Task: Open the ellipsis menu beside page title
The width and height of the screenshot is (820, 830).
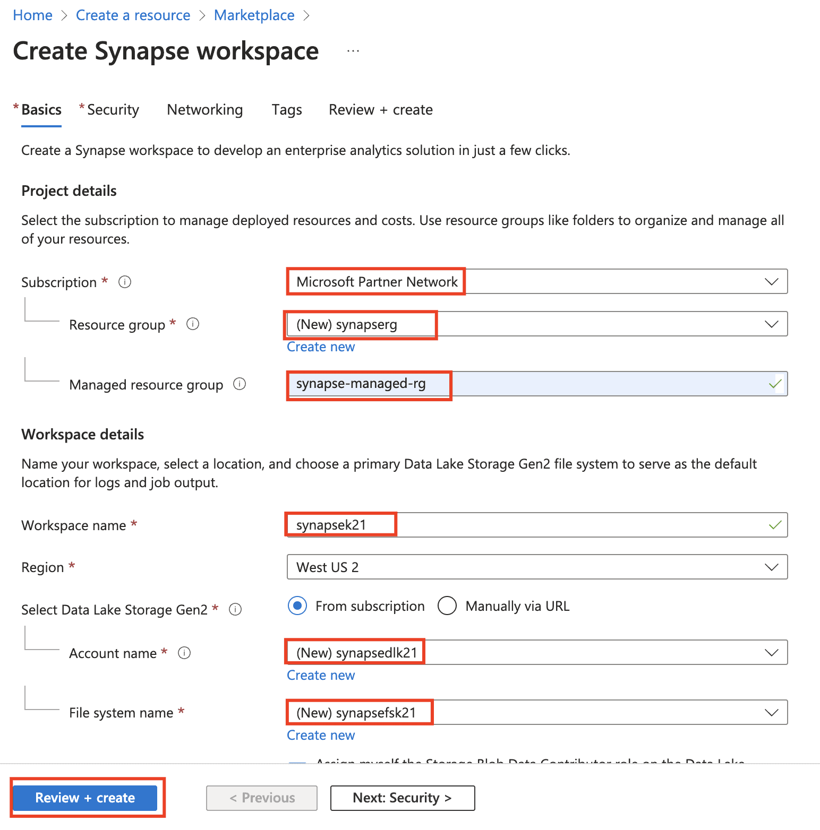Action: pyautogui.click(x=353, y=51)
